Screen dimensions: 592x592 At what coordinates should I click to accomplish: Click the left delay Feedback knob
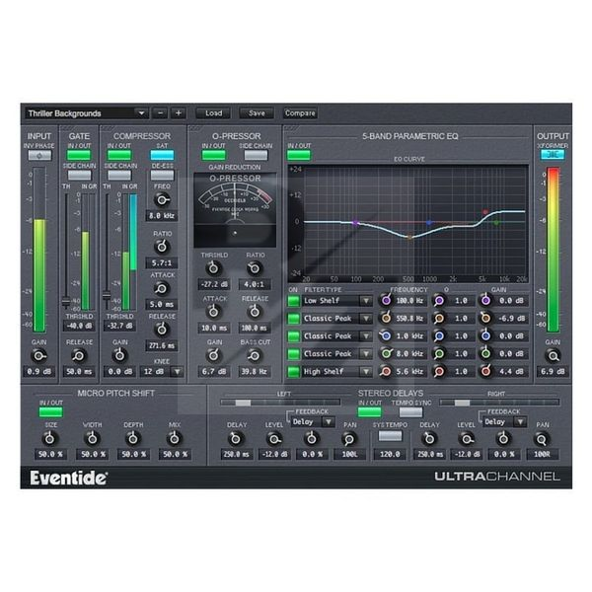311,439
